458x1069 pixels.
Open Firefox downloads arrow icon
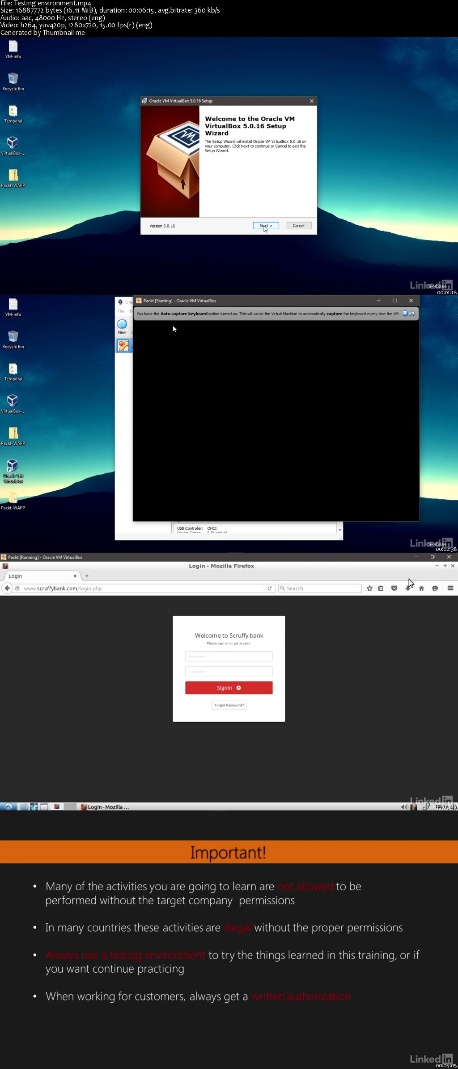coord(407,588)
